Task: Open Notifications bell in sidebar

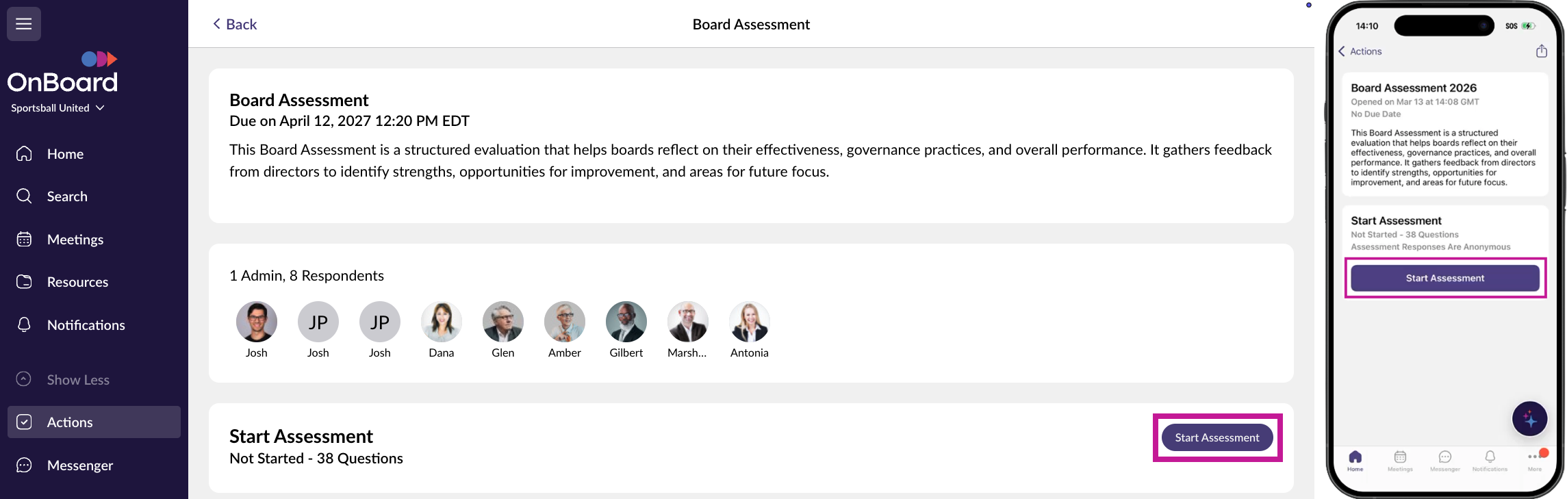Action: (x=25, y=325)
